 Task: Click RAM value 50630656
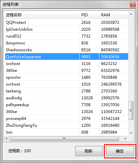[x=110, y=57]
